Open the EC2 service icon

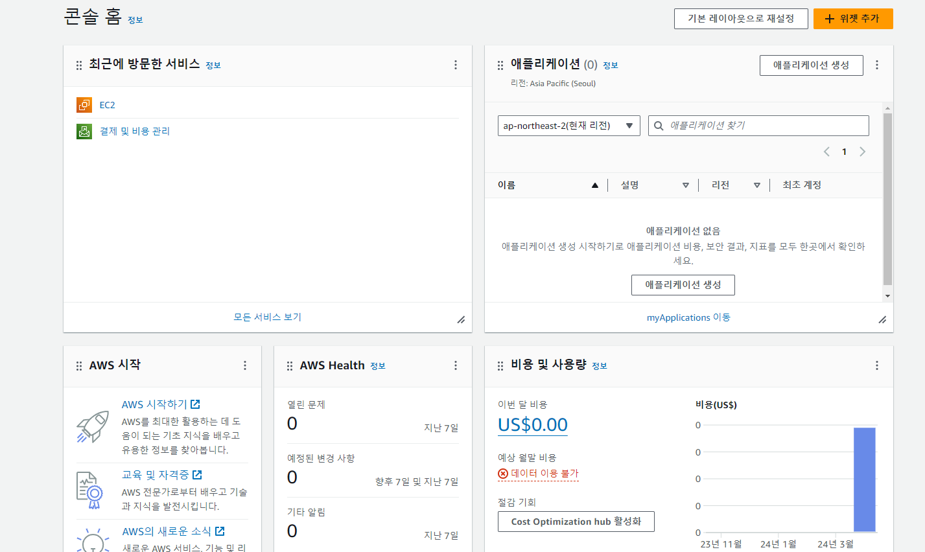(84, 105)
